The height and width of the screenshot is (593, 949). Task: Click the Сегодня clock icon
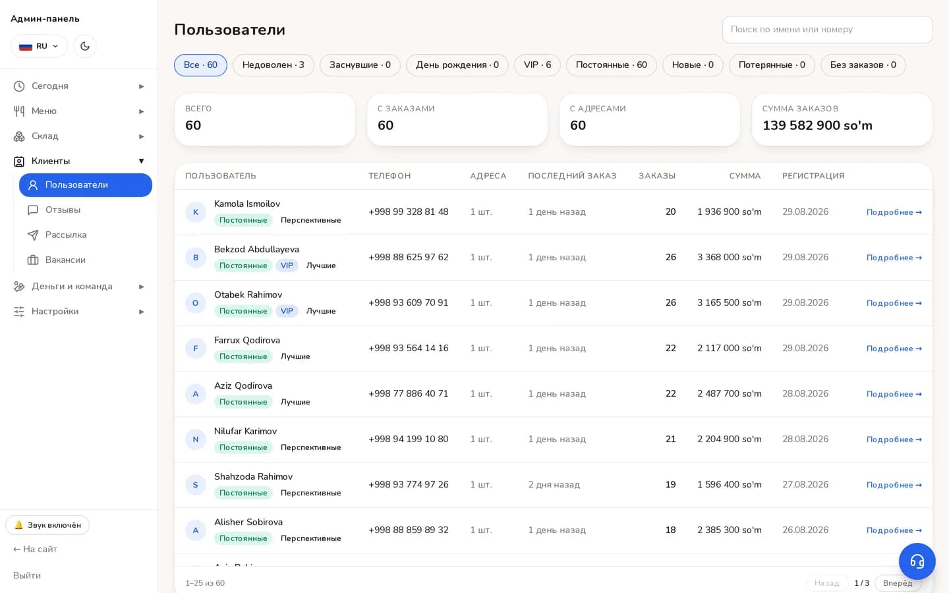[x=19, y=86]
